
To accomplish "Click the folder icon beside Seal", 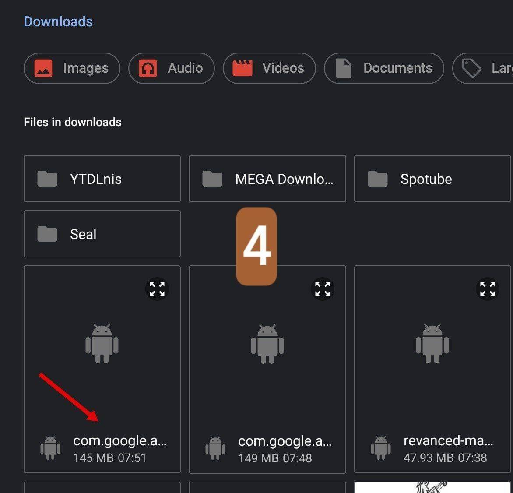I will pos(47,234).
